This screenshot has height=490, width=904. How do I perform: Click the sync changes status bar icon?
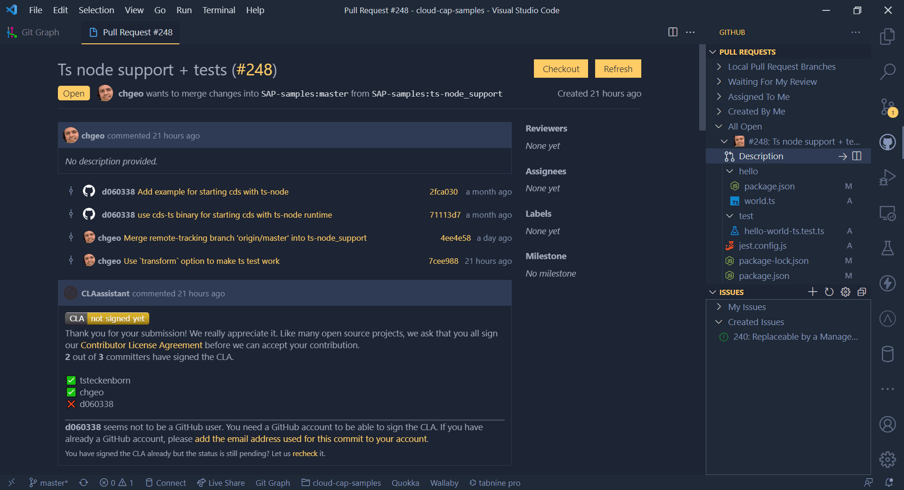tap(83, 482)
